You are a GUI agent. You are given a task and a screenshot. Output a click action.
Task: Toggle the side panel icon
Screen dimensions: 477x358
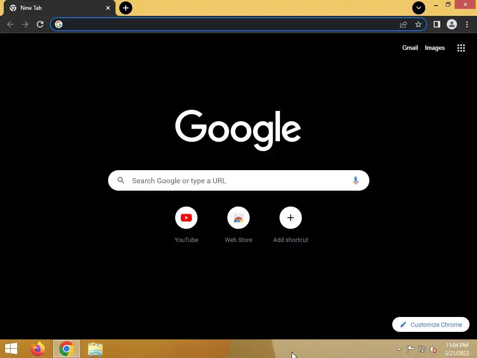(437, 24)
